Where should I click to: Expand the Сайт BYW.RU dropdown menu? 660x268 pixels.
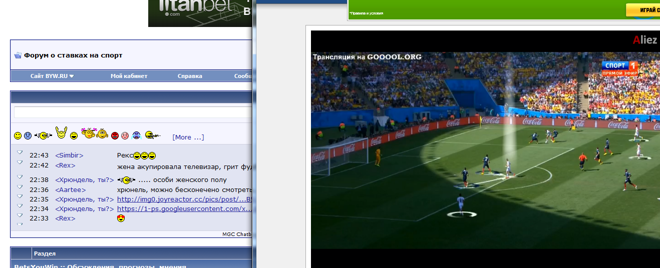click(x=52, y=76)
